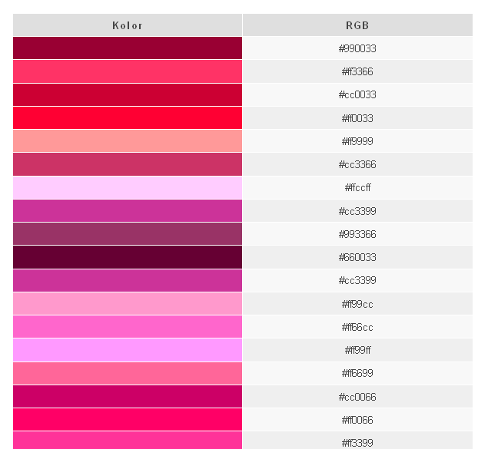Select the darkest maroon #660033 swatch
Viewport: 478px width, 449px height.
[x=128, y=257]
